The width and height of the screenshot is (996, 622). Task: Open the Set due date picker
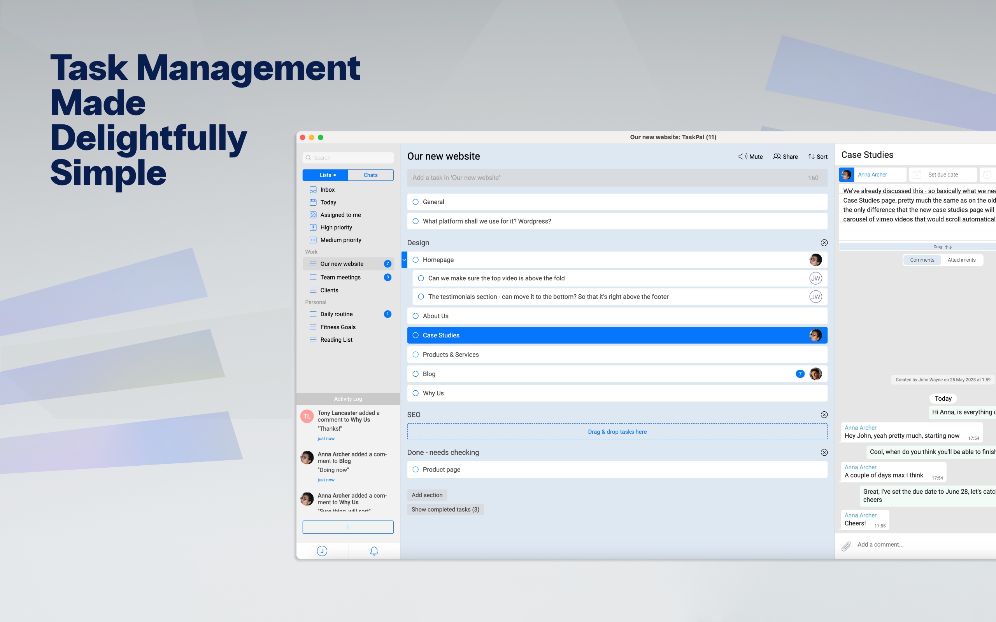[x=942, y=175]
